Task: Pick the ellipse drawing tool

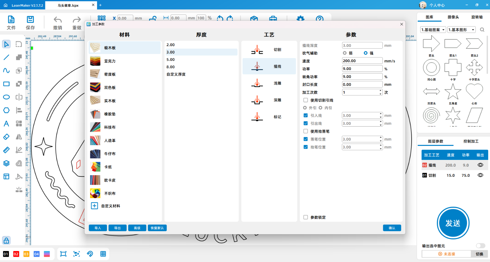Action: pyautogui.click(x=6, y=97)
